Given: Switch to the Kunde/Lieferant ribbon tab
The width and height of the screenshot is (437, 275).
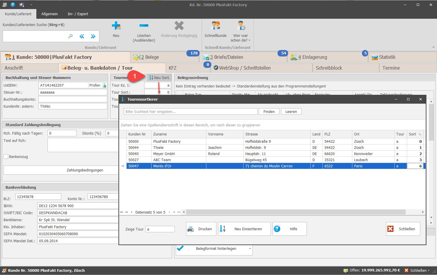Looking at the screenshot, I should coord(18,14).
